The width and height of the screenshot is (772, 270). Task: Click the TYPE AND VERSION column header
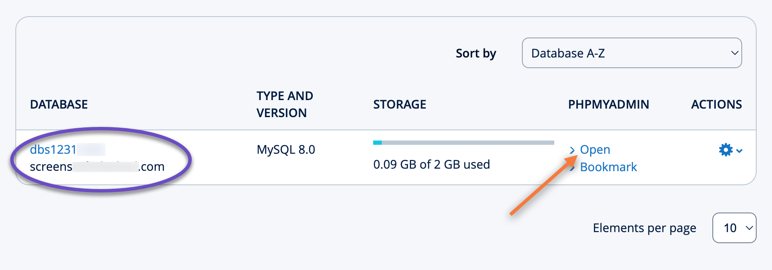click(285, 104)
